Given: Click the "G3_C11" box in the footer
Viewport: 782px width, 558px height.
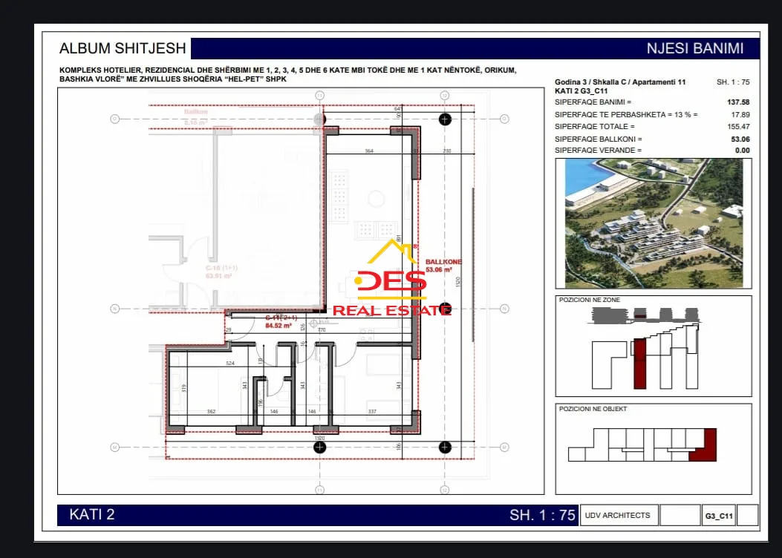Looking at the screenshot, I should pos(719,516).
